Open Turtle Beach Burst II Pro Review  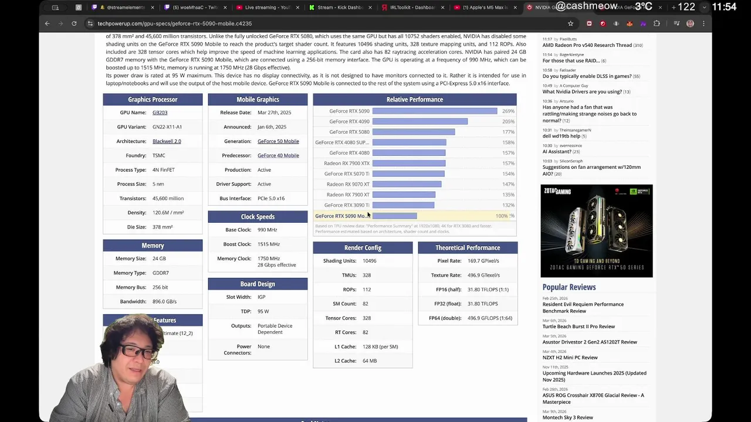click(x=579, y=326)
